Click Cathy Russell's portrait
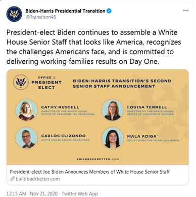 pos(26,110)
